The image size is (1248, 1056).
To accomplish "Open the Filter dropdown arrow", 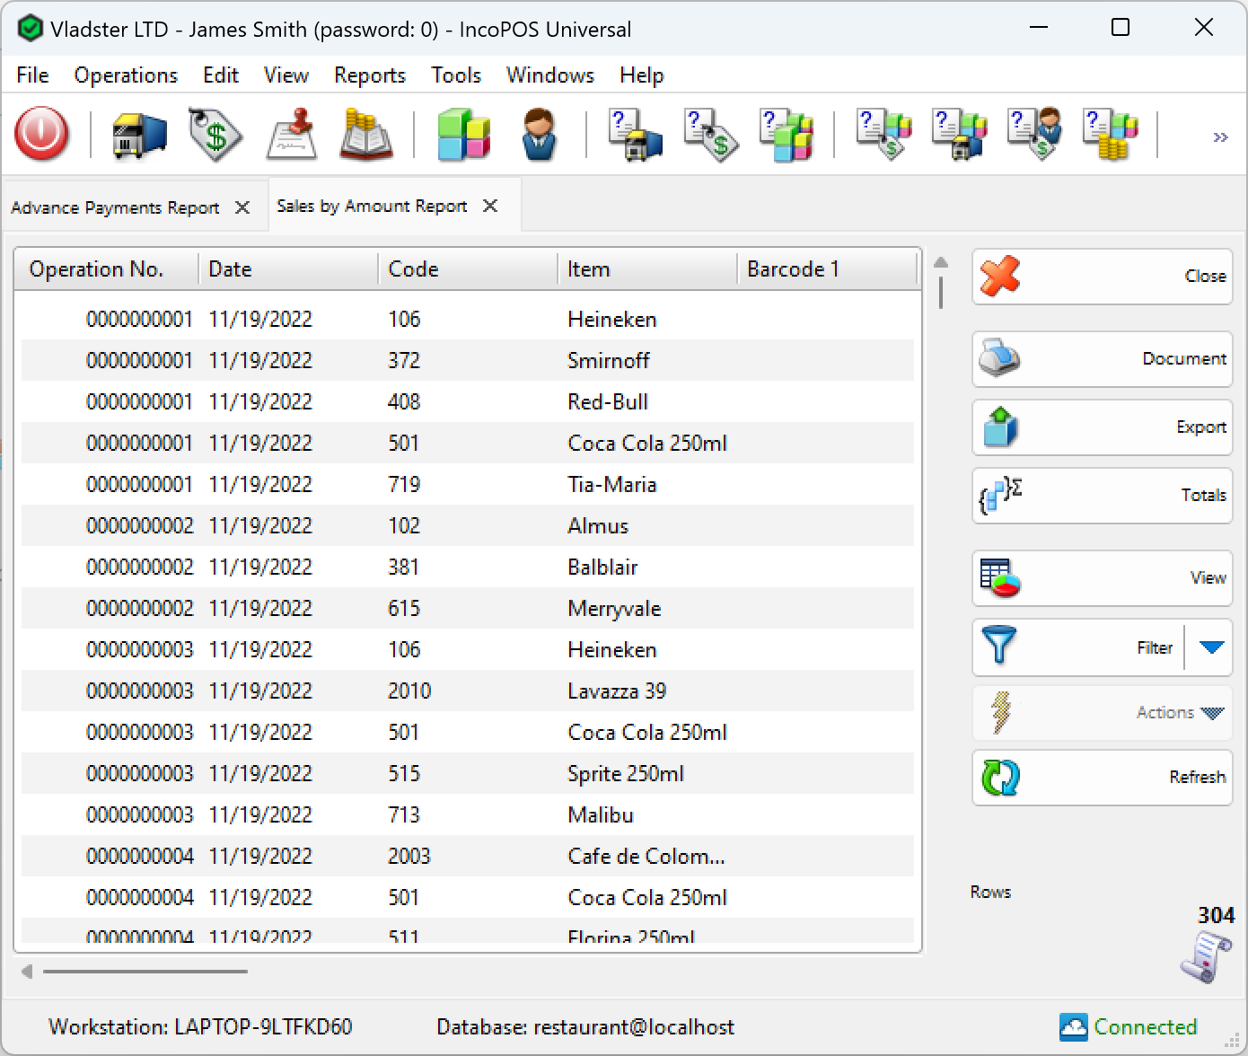I will pos(1211,647).
